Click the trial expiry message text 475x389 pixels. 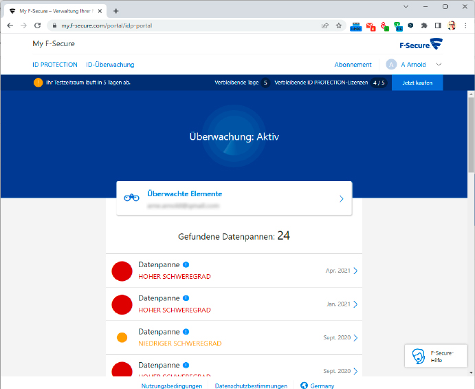[88, 83]
